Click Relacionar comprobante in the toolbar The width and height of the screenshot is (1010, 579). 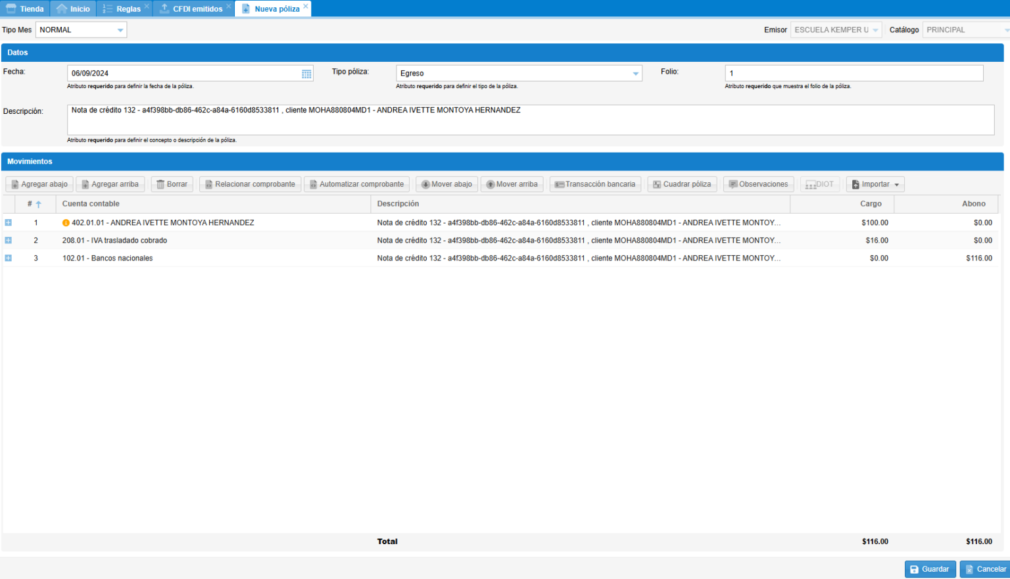point(250,184)
